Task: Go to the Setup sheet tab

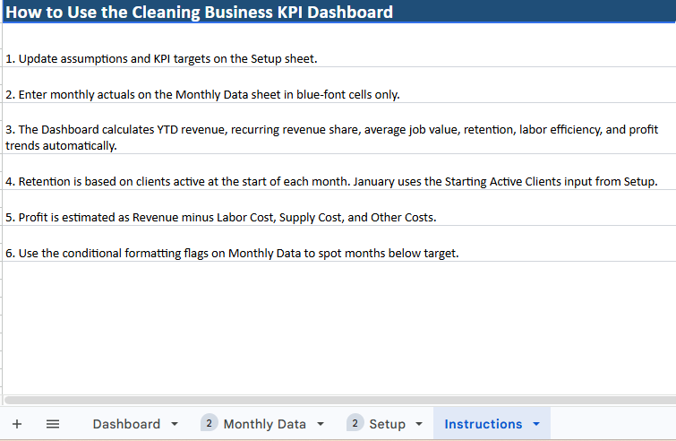Action: click(x=387, y=424)
